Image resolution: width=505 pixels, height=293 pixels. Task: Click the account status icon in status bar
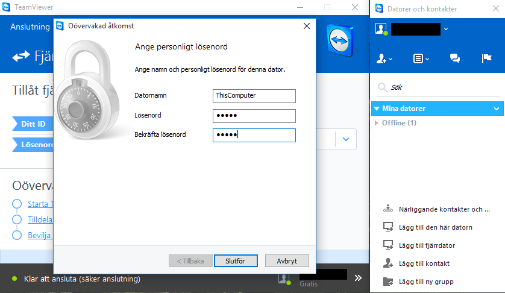tap(284, 279)
